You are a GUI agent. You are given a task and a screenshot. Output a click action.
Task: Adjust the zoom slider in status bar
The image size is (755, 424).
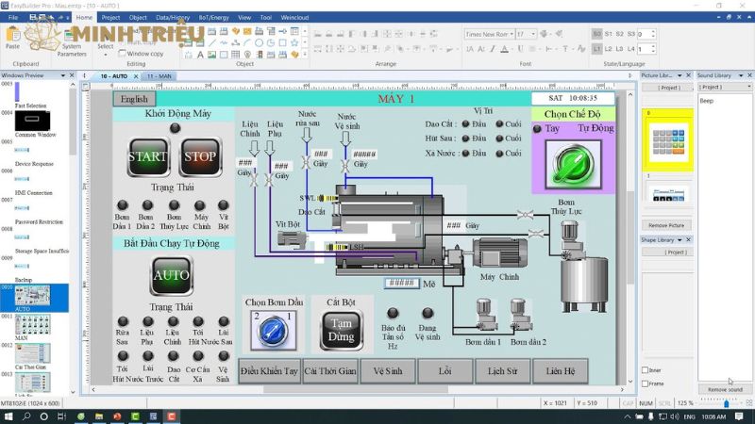(726, 403)
